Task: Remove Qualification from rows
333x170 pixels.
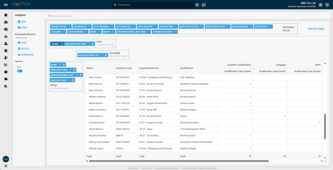Action: (73, 80)
